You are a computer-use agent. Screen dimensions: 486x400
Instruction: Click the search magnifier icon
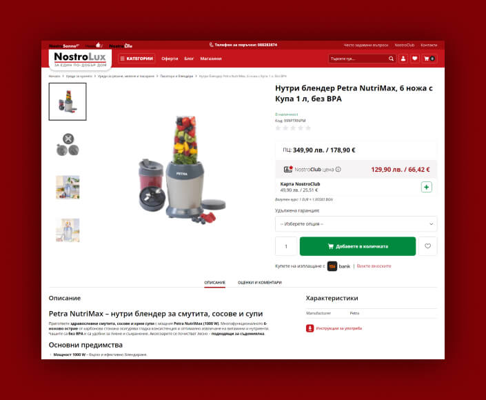391,59
